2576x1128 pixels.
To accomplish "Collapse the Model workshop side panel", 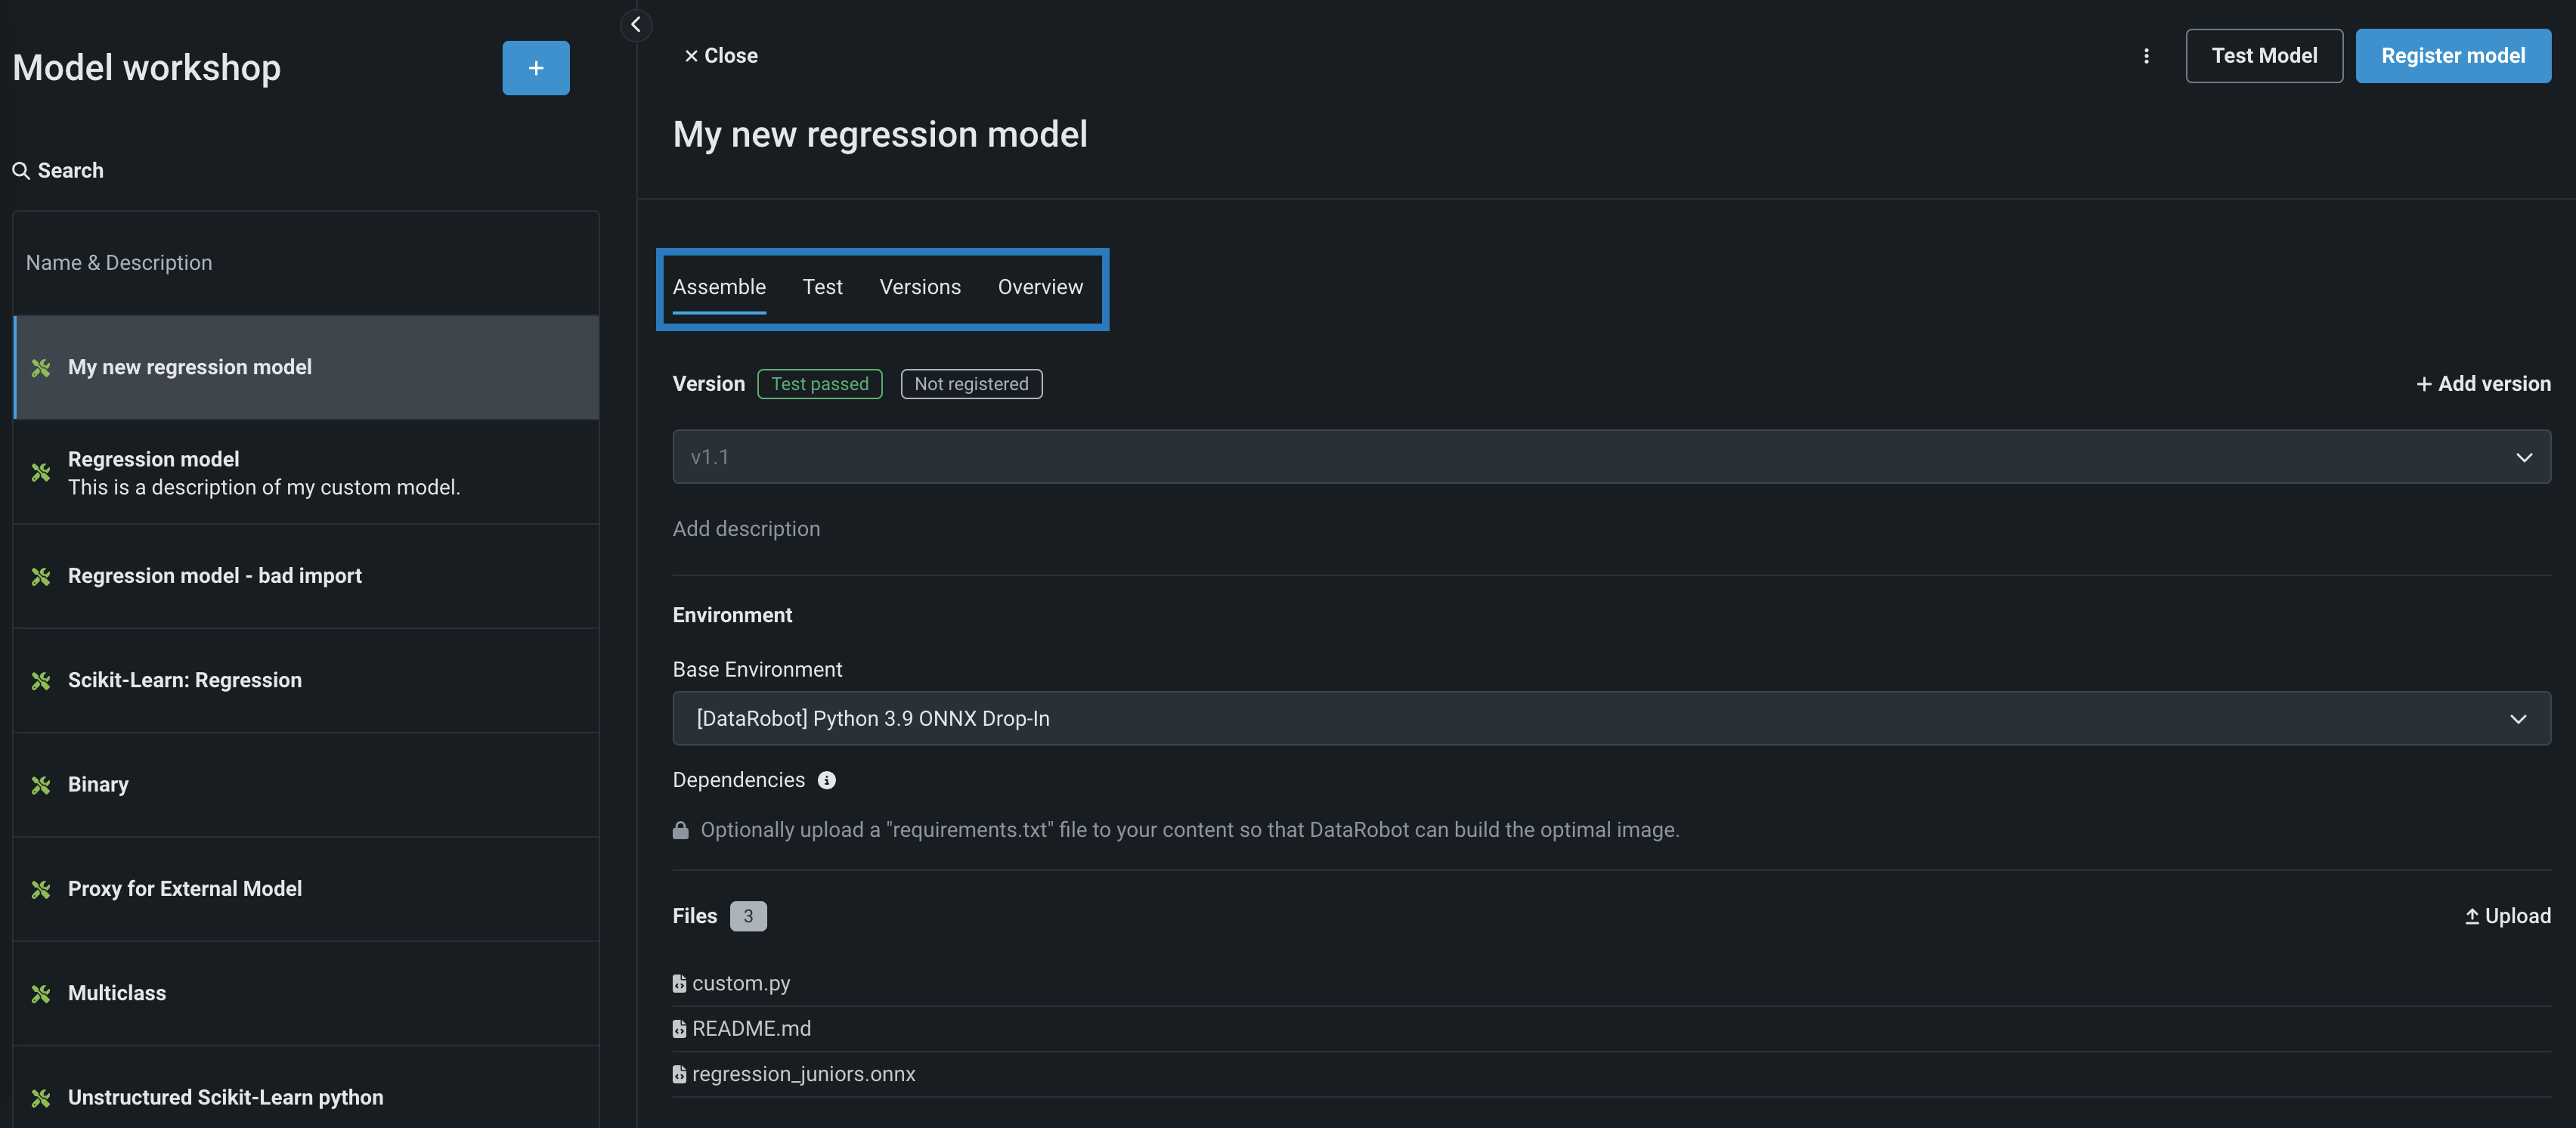I will pos(636,25).
